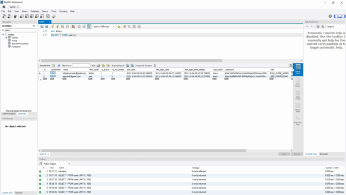Viewport: 346px width, 195px height.
Task: Open a script file in this editor
Action: (42, 27)
